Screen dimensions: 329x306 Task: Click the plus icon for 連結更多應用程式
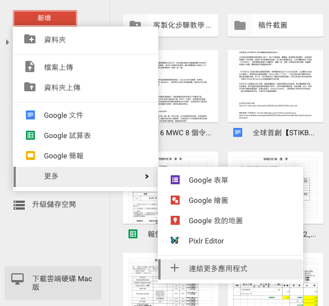pos(175,268)
